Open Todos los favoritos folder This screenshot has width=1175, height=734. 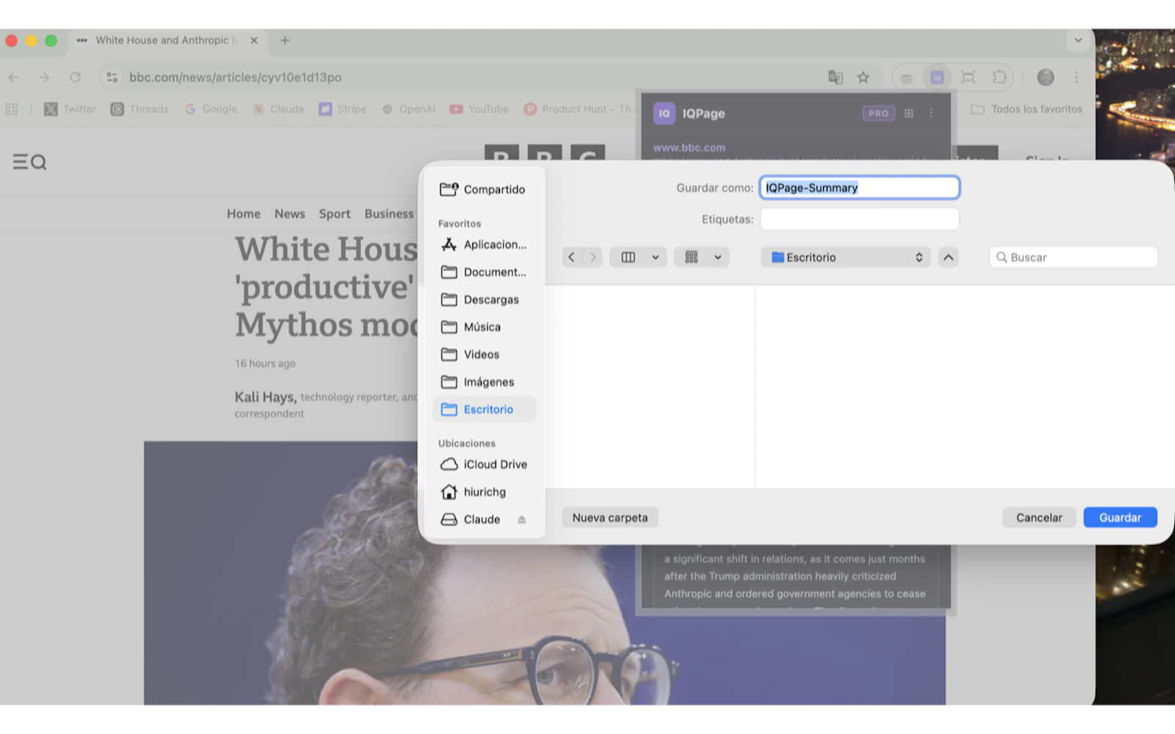tap(1027, 109)
